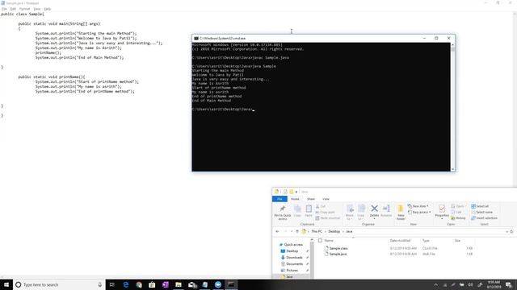Open the recent locations dropdown arrow
Viewport: 517px width, 290px height.
point(292,231)
